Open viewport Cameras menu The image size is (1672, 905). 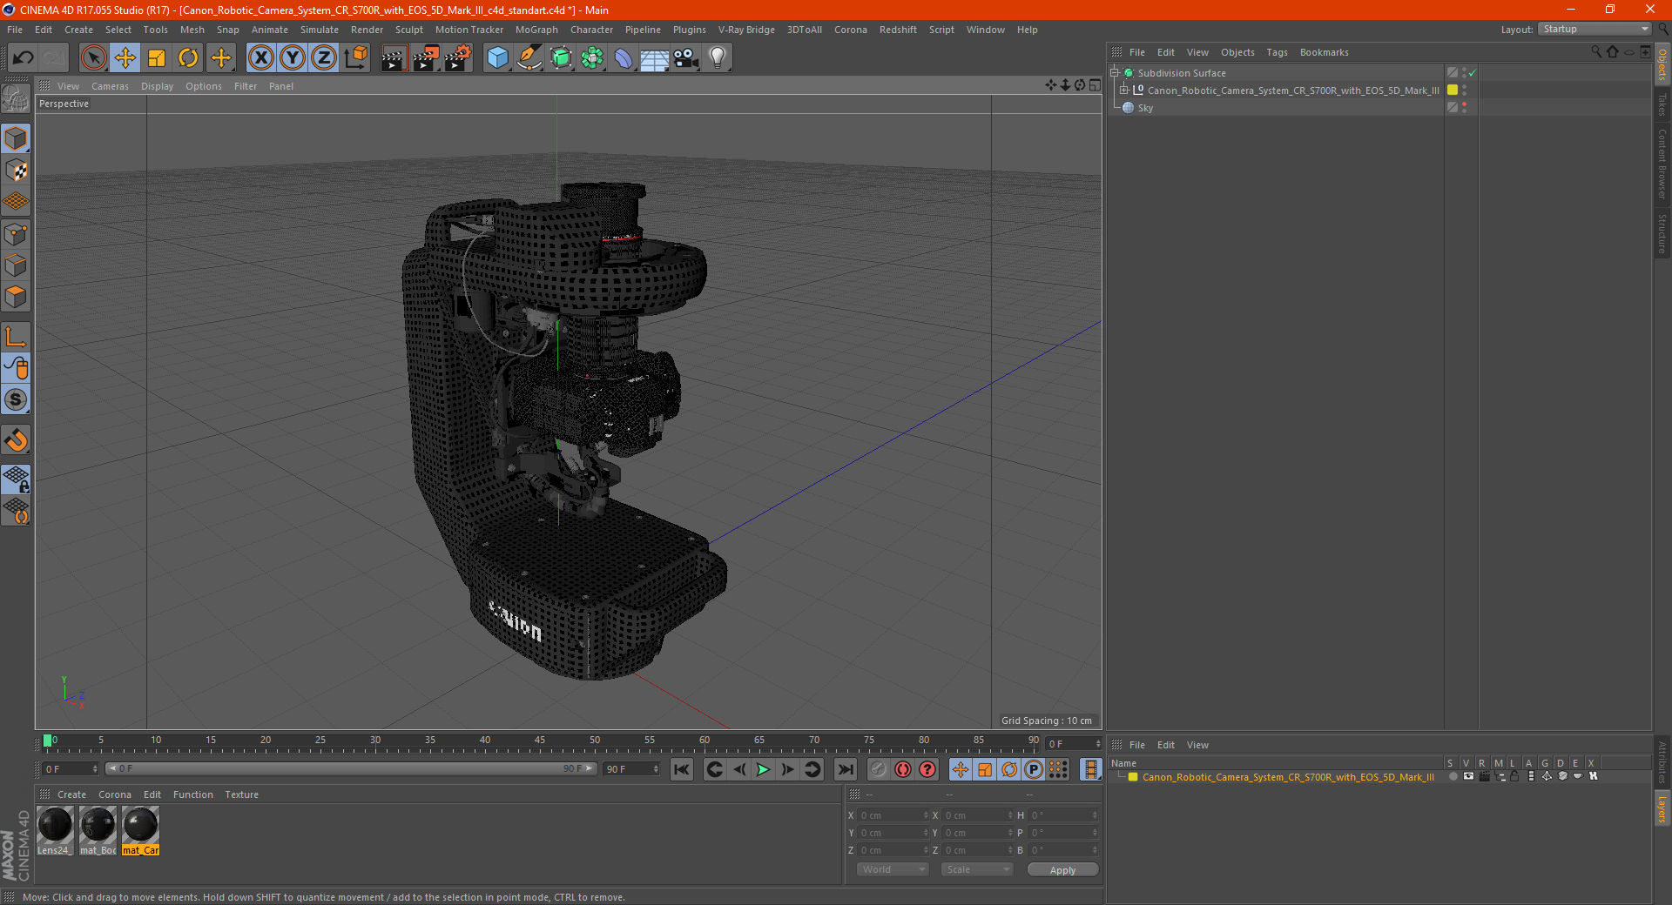110,86
